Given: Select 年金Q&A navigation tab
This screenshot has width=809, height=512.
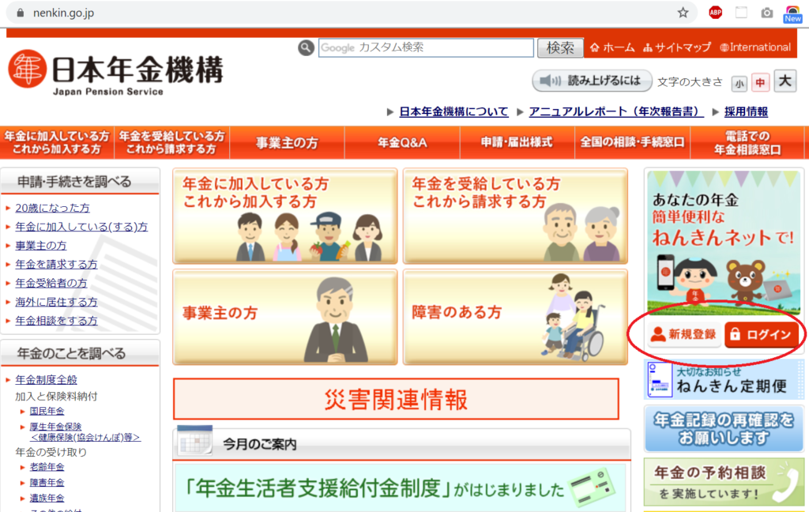Looking at the screenshot, I should click(402, 142).
